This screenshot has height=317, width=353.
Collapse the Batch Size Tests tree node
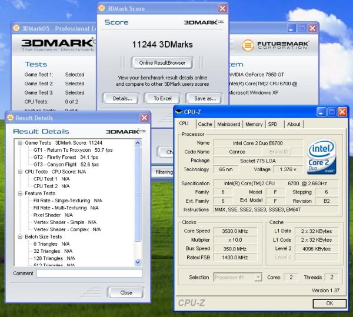tap(20, 236)
